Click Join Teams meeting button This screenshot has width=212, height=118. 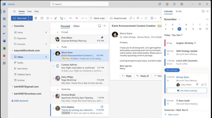[x=187, y=90]
